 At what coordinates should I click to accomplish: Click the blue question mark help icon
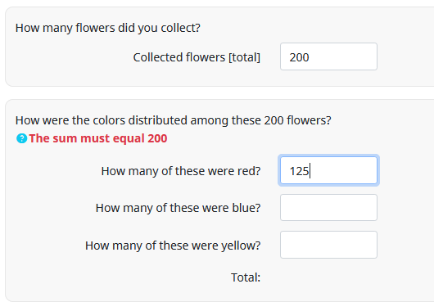[21, 138]
